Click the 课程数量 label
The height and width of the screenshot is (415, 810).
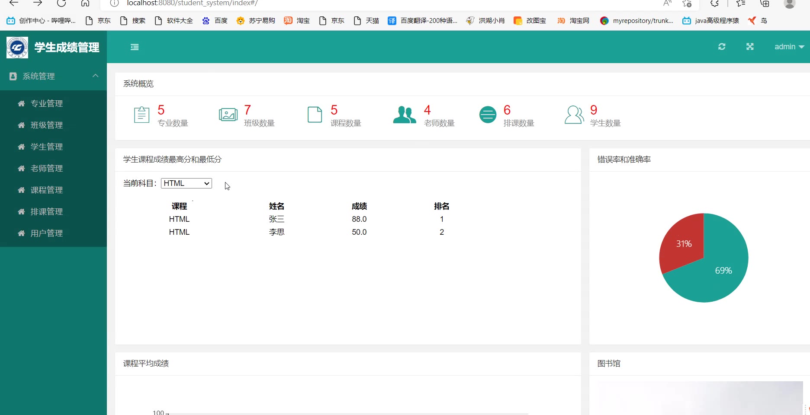point(346,123)
